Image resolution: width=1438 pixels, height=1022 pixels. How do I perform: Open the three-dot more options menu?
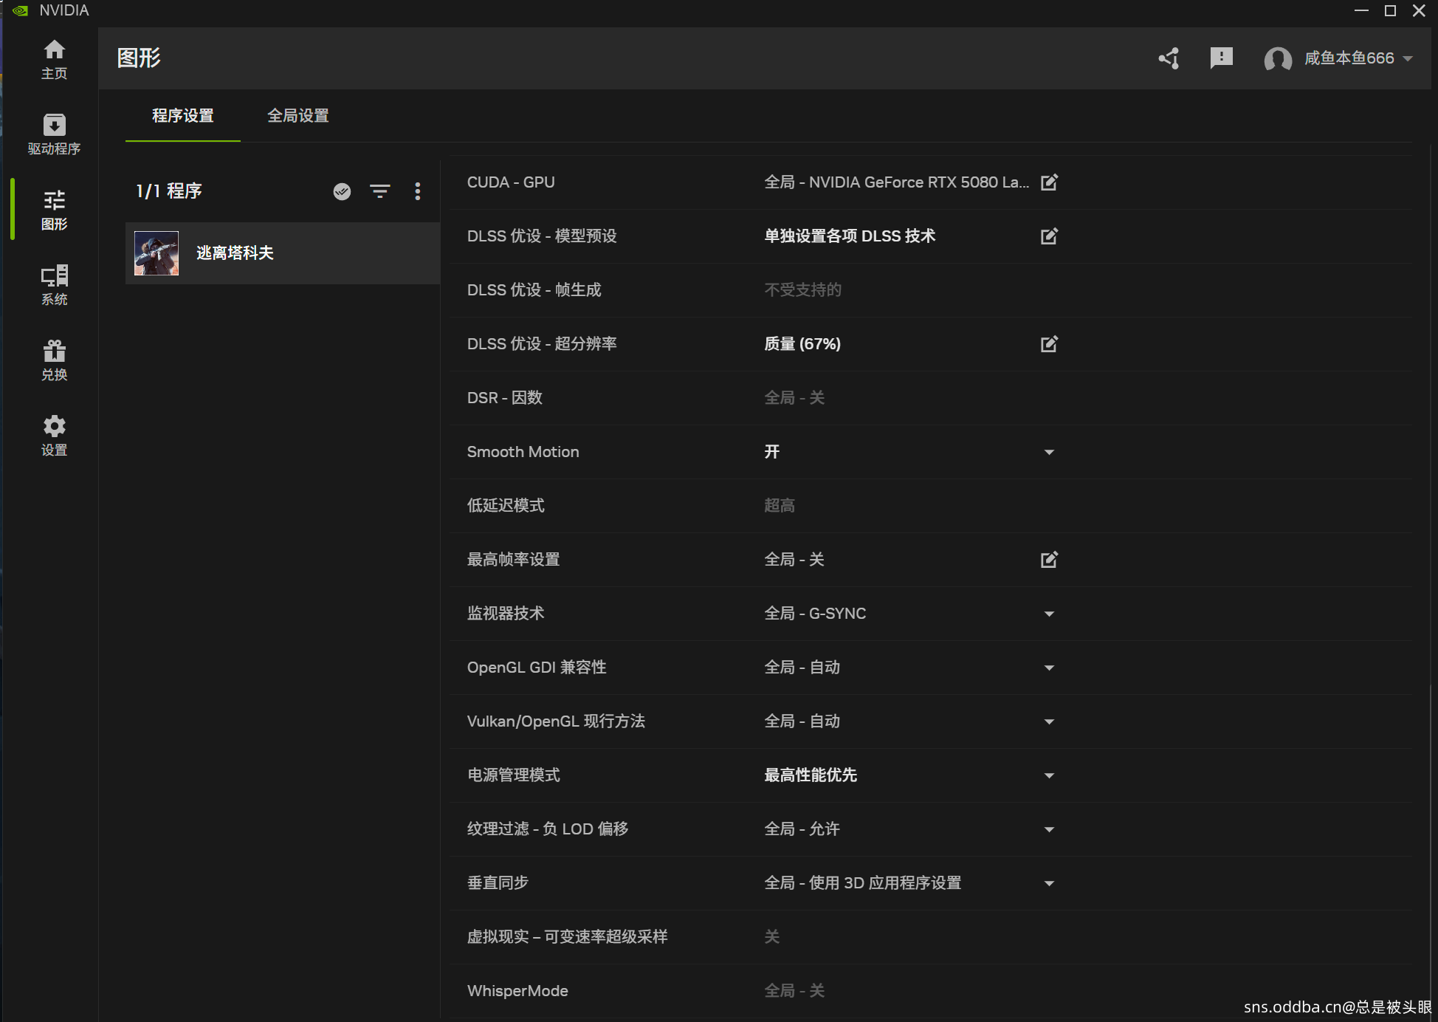pos(418,192)
